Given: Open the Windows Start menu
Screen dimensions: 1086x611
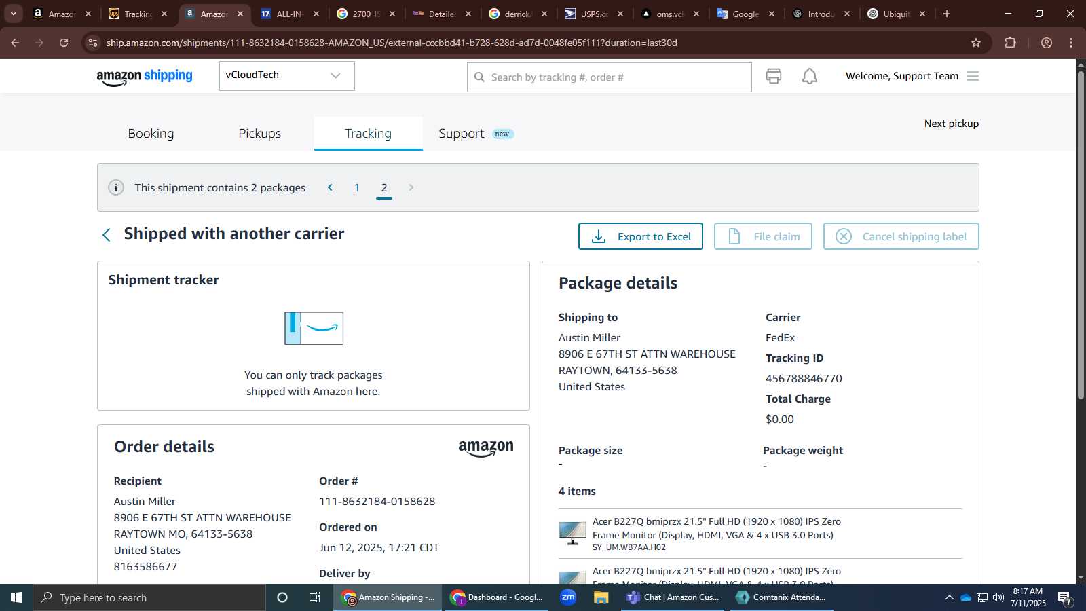Looking at the screenshot, I should (16, 597).
